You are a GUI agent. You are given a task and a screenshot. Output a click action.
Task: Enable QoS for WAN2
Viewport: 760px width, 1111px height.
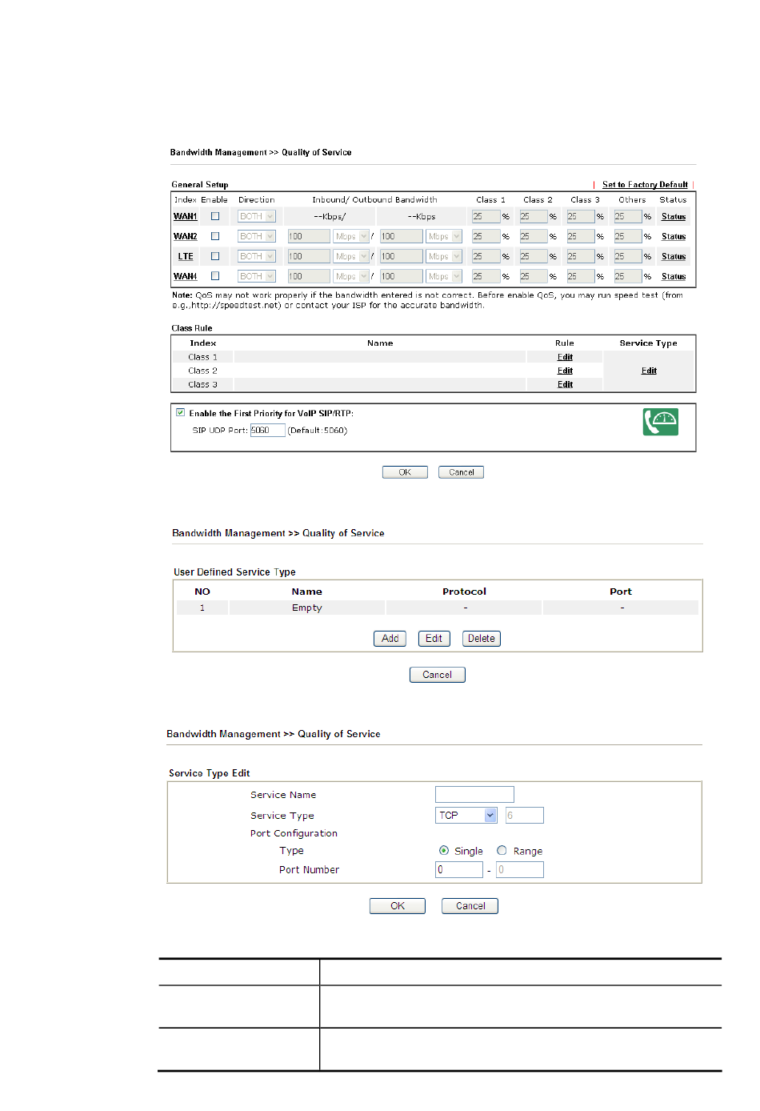pos(215,236)
